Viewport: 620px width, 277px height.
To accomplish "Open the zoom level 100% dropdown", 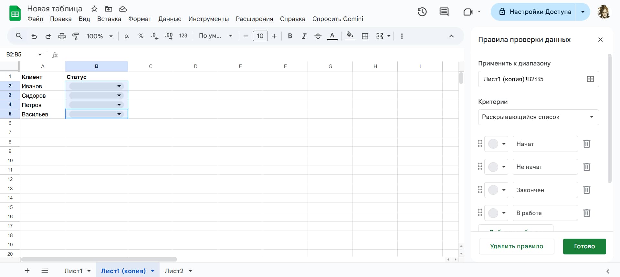I will pyautogui.click(x=100, y=36).
